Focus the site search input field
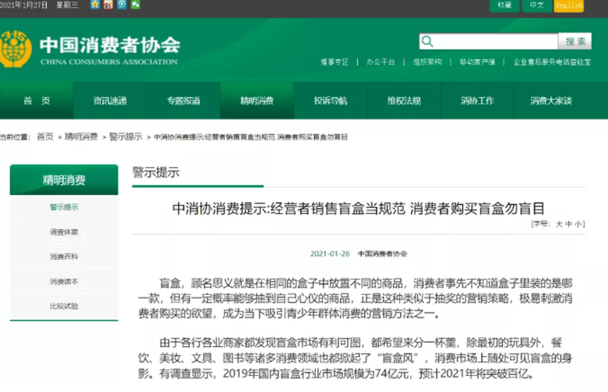Image resolution: width=608 pixels, height=392 pixels. point(488,42)
